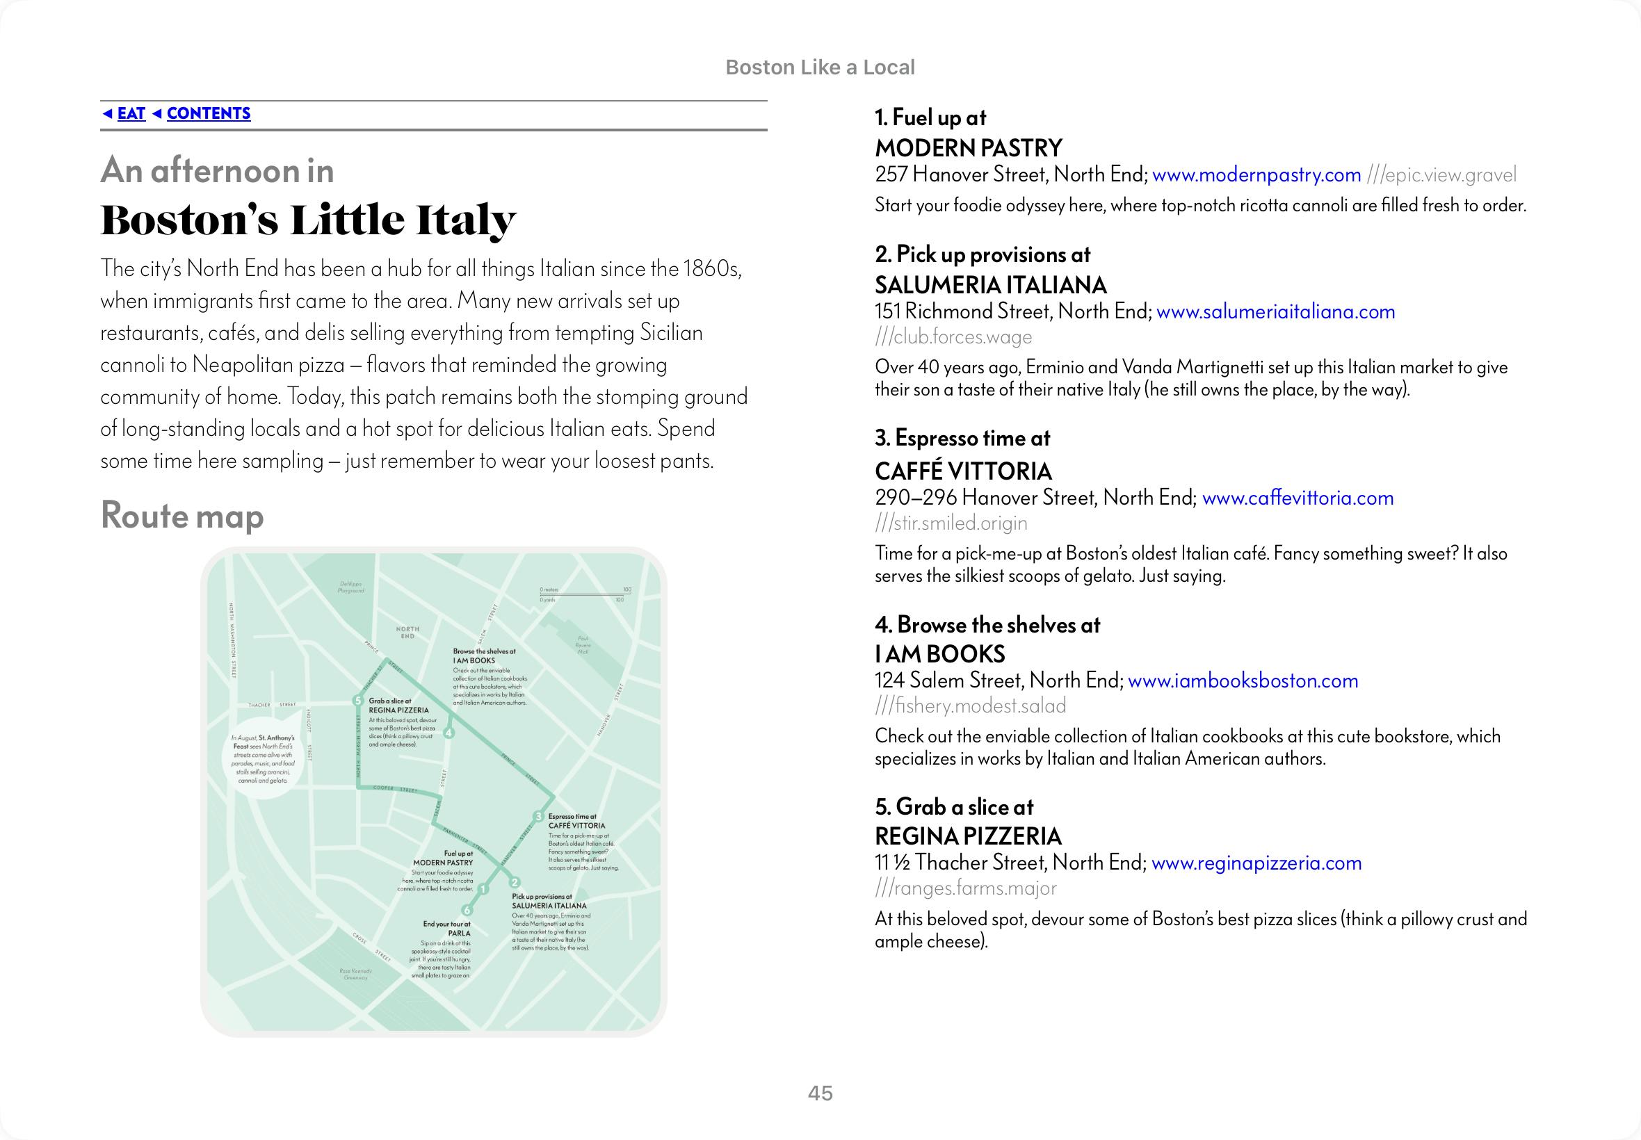Click map marker number 2
The width and height of the screenshot is (1641, 1140).
515,883
